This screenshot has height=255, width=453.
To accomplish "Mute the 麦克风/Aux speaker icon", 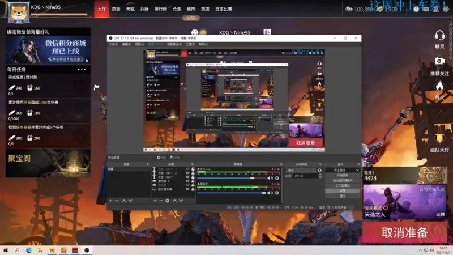I will [270, 178].
